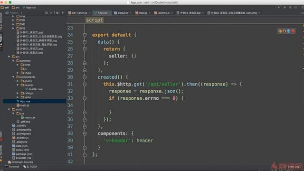The image size is (304, 171).
Task: Expand the PSD folder arrow
Action: click(13, 20)
